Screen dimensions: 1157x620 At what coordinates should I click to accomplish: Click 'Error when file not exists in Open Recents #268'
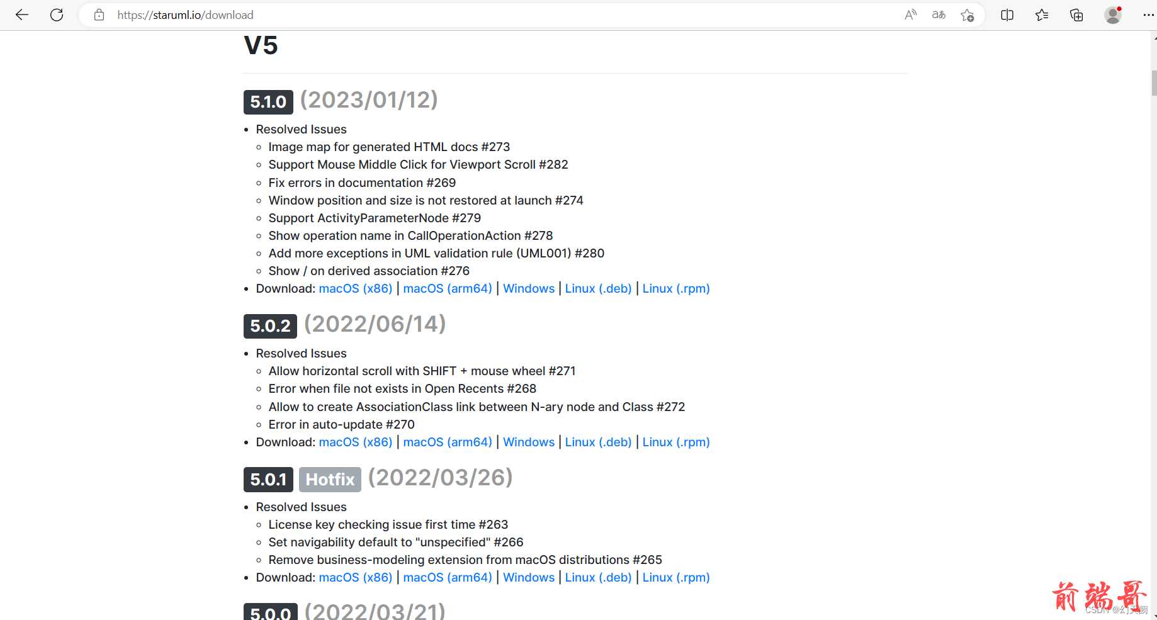tap(402, 388)
